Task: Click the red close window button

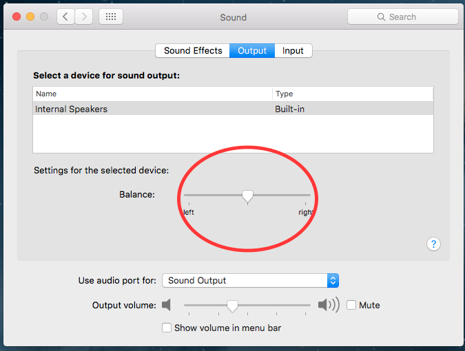Action: click(15, 17)
